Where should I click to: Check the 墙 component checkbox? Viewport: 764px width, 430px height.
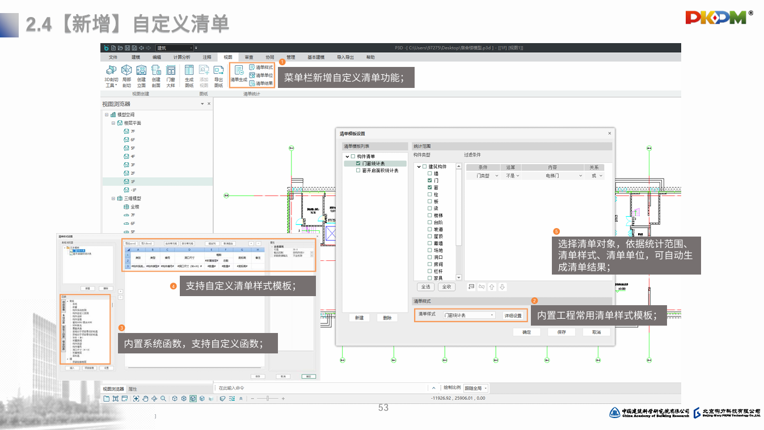pyautogui.click(x=430, y=174)
